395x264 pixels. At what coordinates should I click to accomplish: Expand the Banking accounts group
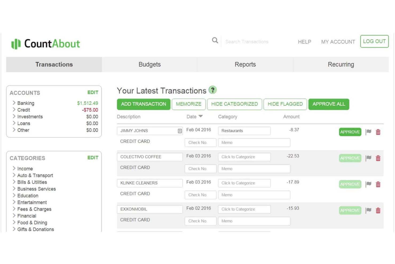[x=14, y=103]
